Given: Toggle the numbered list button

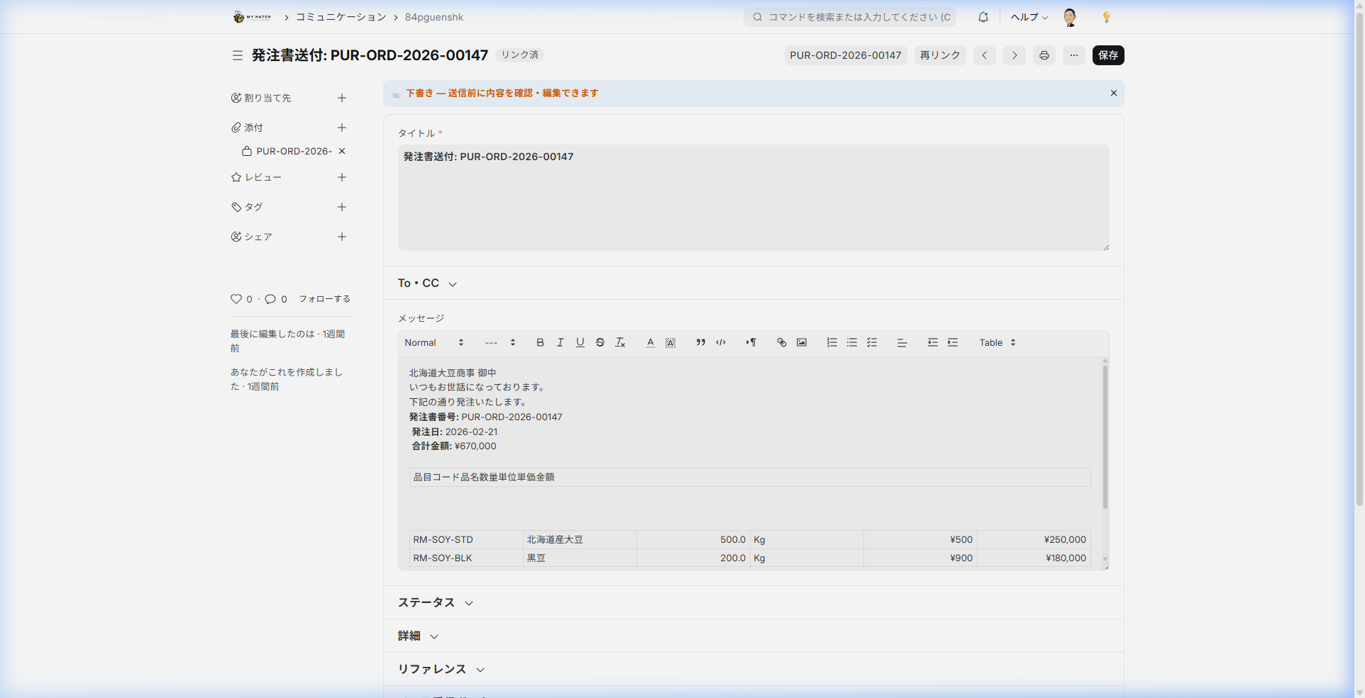Looking at the screenshot, I should (831, 342).
